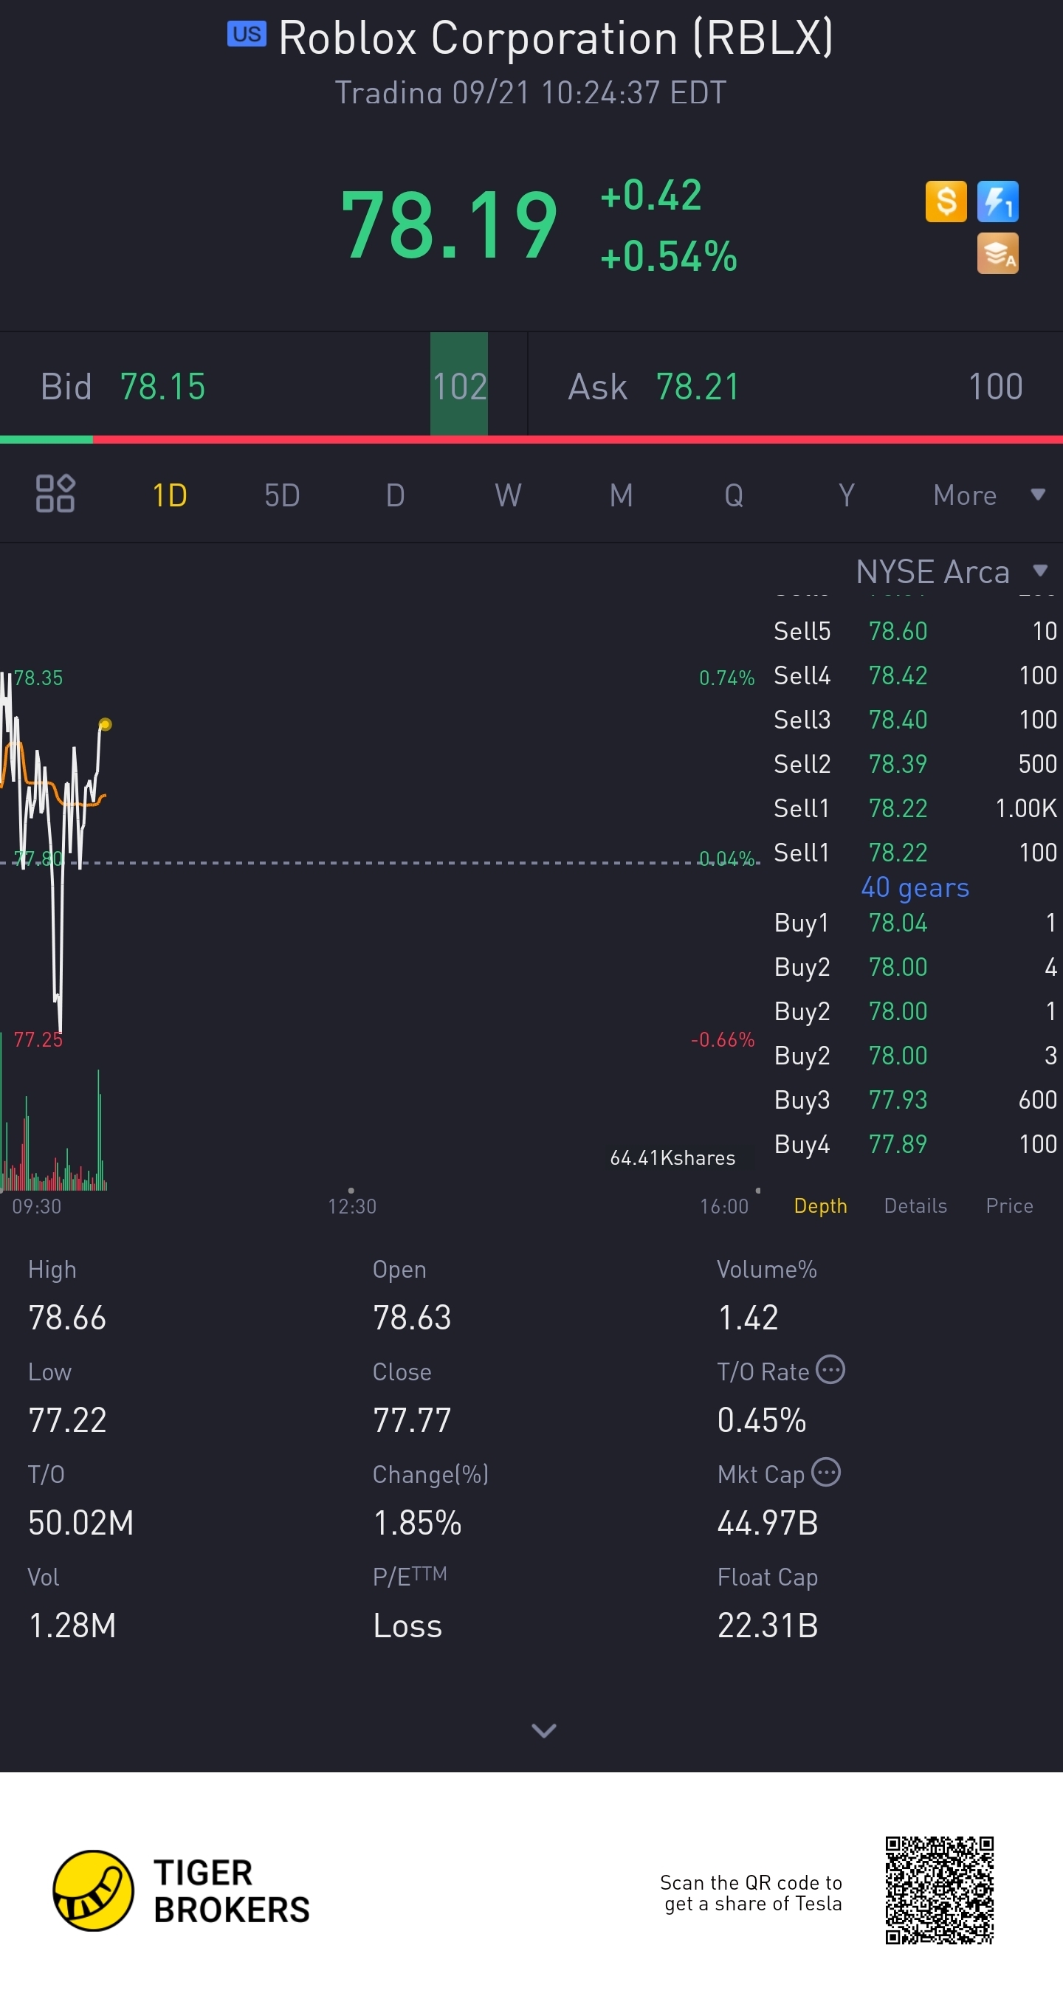Tap the Open value 78.63

coord(412,1318)
